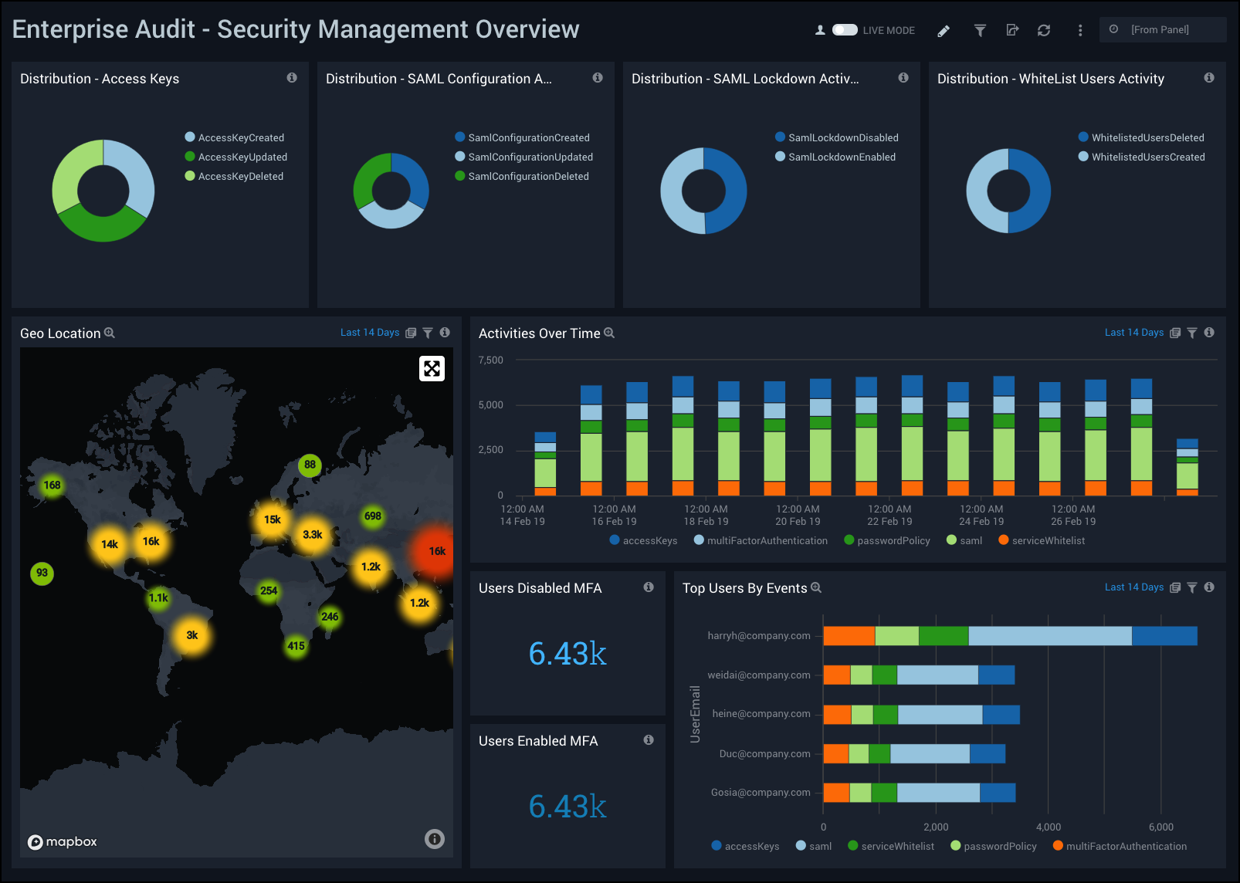Click the map attribution info button
Screen dimensions: 1240x883
pos(435,839)
